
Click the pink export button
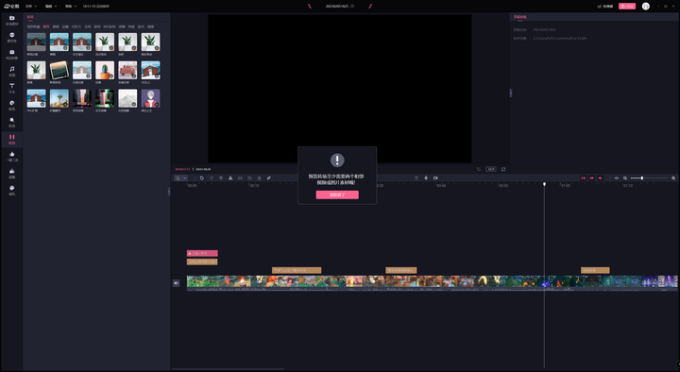627,6
